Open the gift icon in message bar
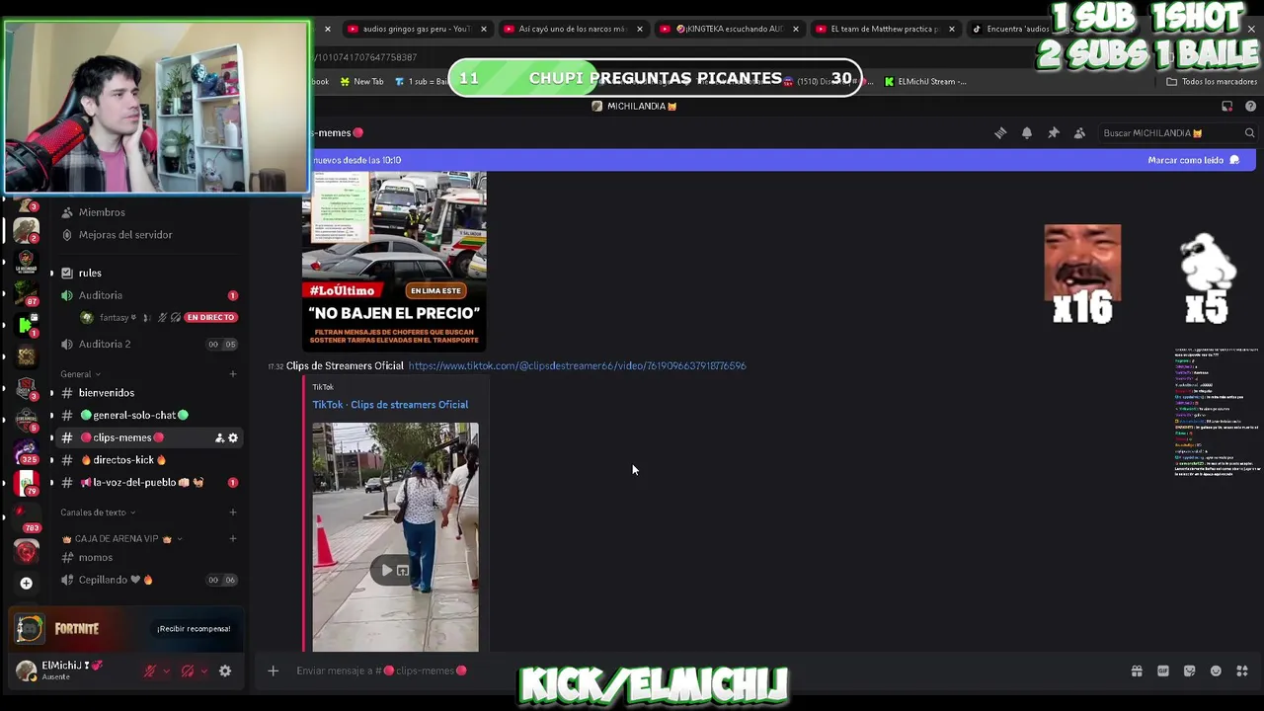 pyautogui.click(x=1137, y=671)
